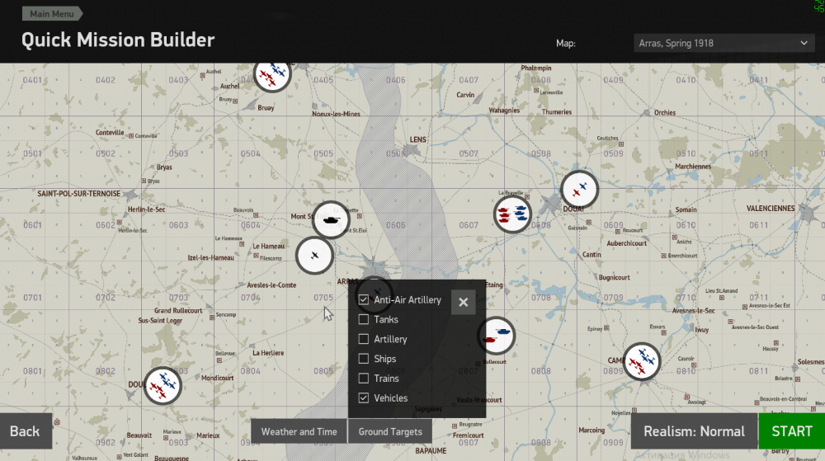Select the dogfight mission icon near Doullens
This screenshot has height=461, width=825.
point(163,386)
